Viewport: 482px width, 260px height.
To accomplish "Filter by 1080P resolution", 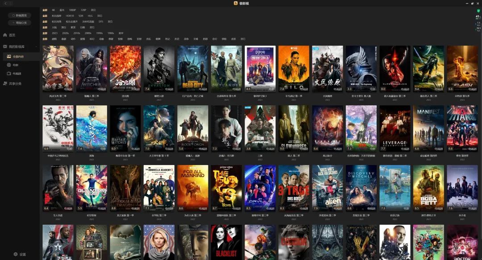I will coord(73,10).
